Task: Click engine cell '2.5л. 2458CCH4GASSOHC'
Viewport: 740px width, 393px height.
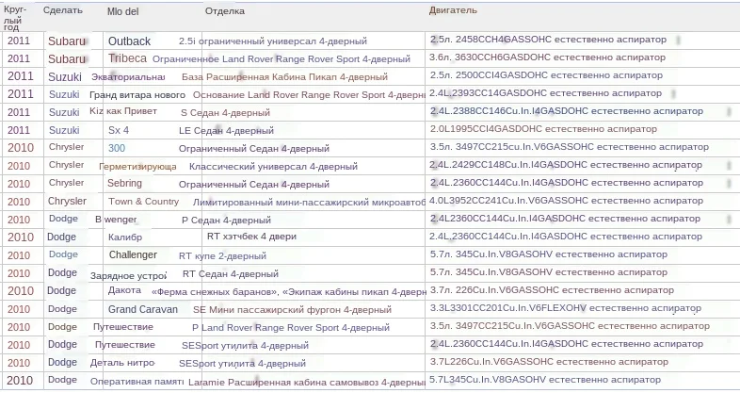Action: tap(548, 40)
